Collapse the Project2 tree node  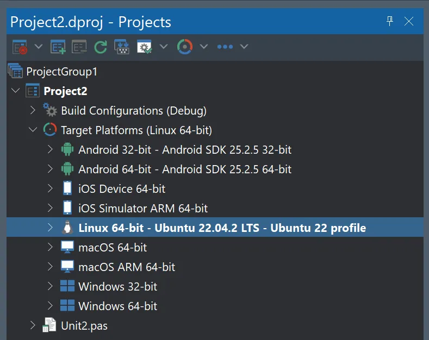[15, 91]
